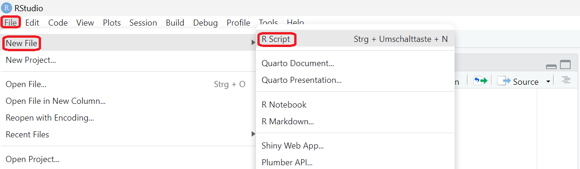Screen dimensions: 580x169
Task: Open the Plots menu
Action: click(112, 22)
